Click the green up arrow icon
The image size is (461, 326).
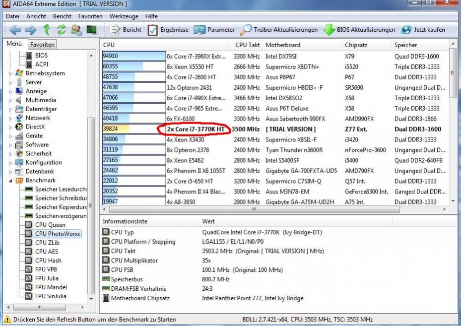[x=47, y=30]
